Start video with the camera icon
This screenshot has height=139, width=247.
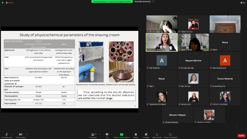pyautogui.click(x=21, y=134)
